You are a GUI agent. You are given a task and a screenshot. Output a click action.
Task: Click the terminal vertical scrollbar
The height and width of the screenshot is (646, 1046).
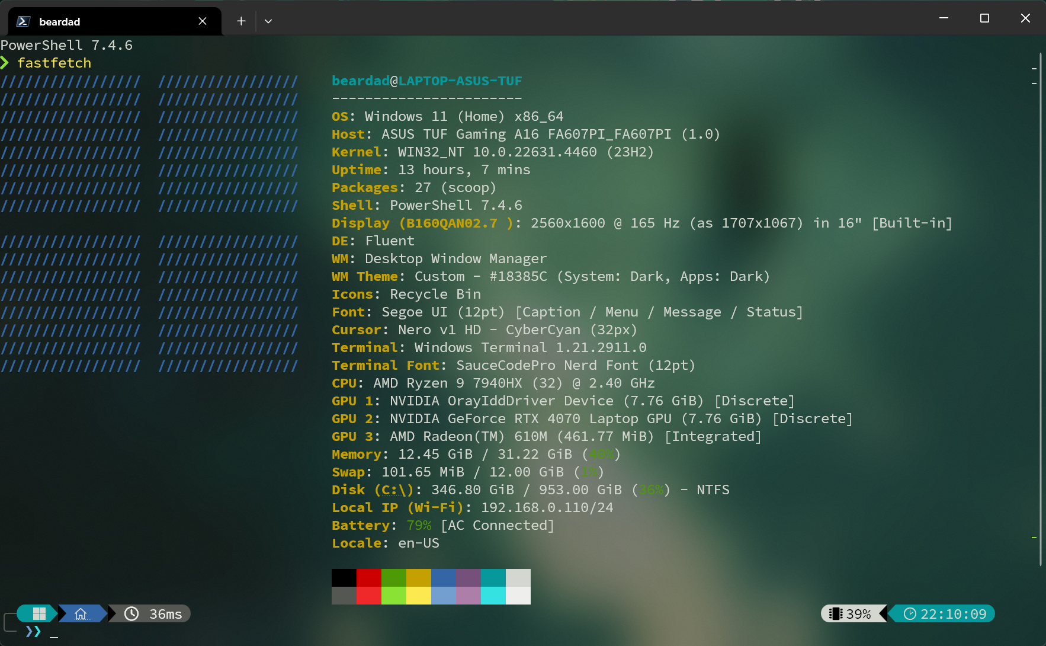click(x=1041, y=308)
